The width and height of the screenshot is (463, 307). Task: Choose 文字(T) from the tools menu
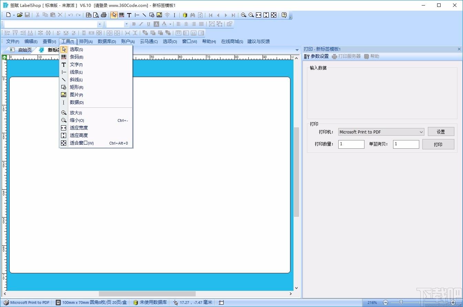click(96, 65)
